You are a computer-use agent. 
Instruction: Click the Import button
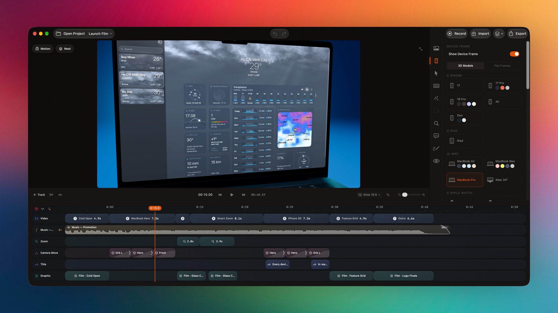(480, 34)
